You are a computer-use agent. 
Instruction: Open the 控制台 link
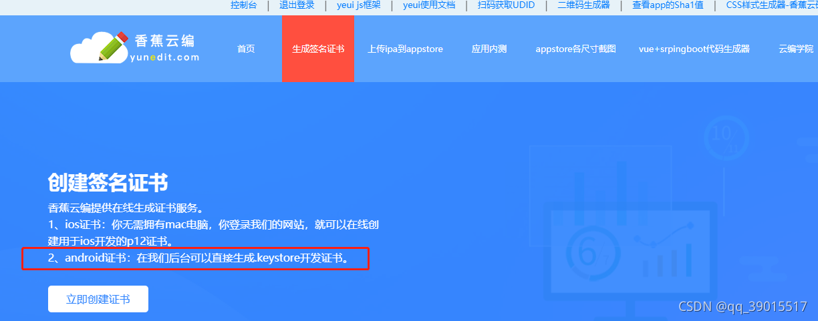(243, 5)
